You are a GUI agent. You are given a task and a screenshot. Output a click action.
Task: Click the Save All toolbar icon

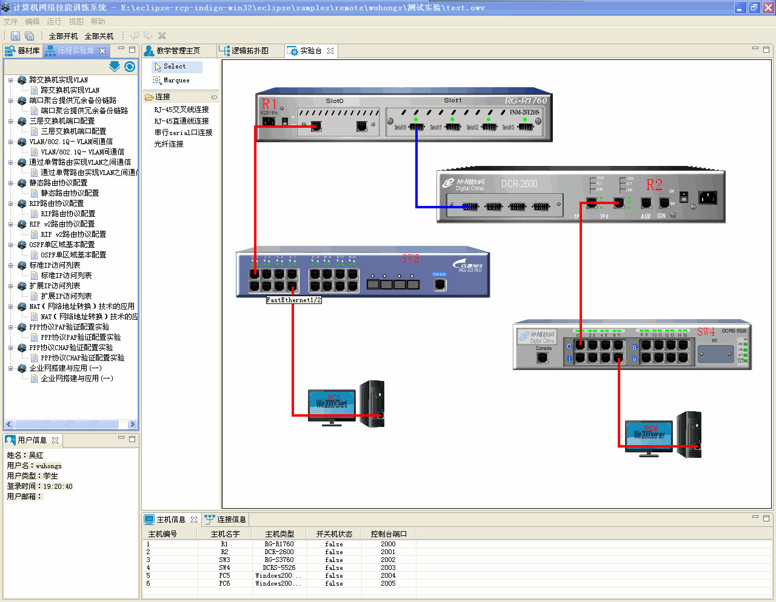tap(29, 36)
